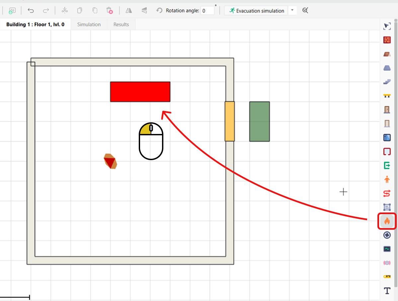Click the undo arrow in toolbar
This screenshot has height=301, width=398.
(x=31, y=11)
